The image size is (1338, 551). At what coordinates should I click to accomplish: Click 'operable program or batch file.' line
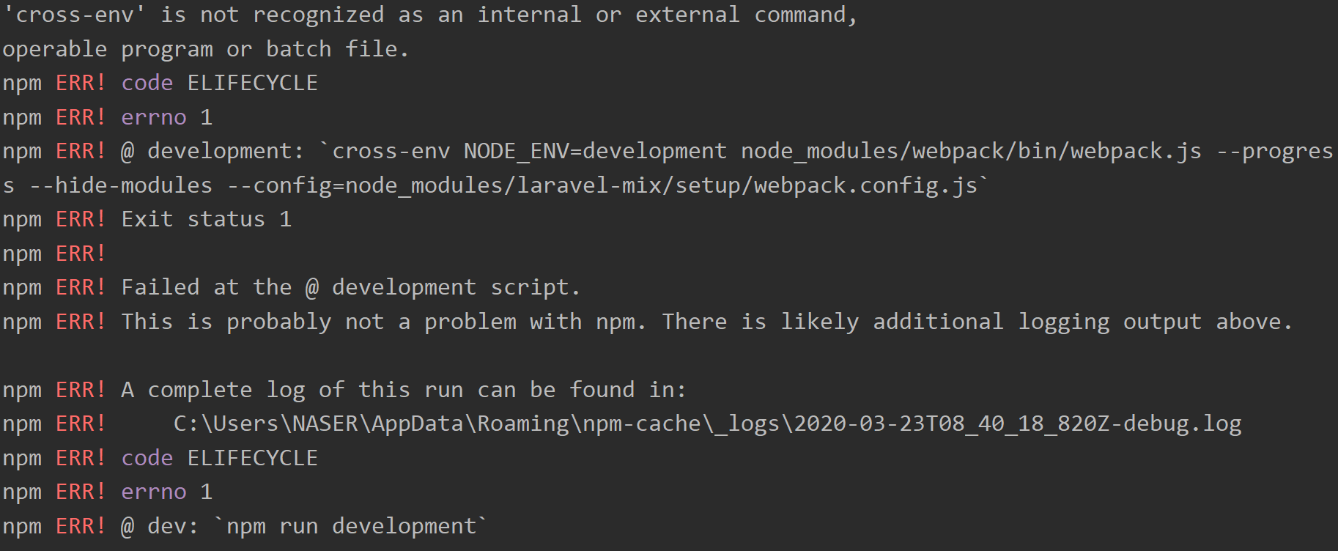tap(205, 49)
